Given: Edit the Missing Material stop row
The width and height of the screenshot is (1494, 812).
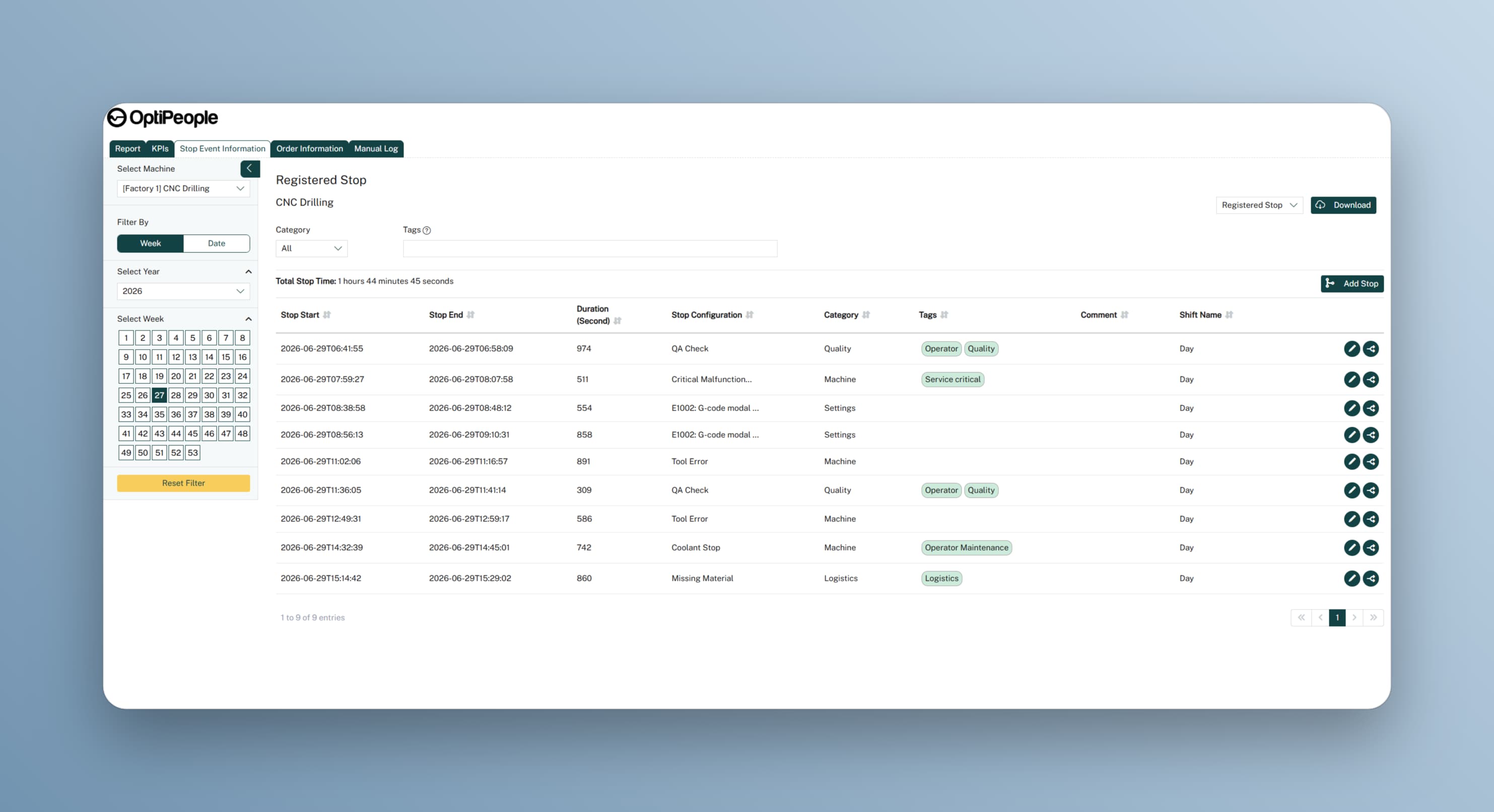Looking at the screenshot, I should [1351, 578].
